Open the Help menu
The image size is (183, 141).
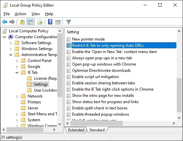[49, 14]
